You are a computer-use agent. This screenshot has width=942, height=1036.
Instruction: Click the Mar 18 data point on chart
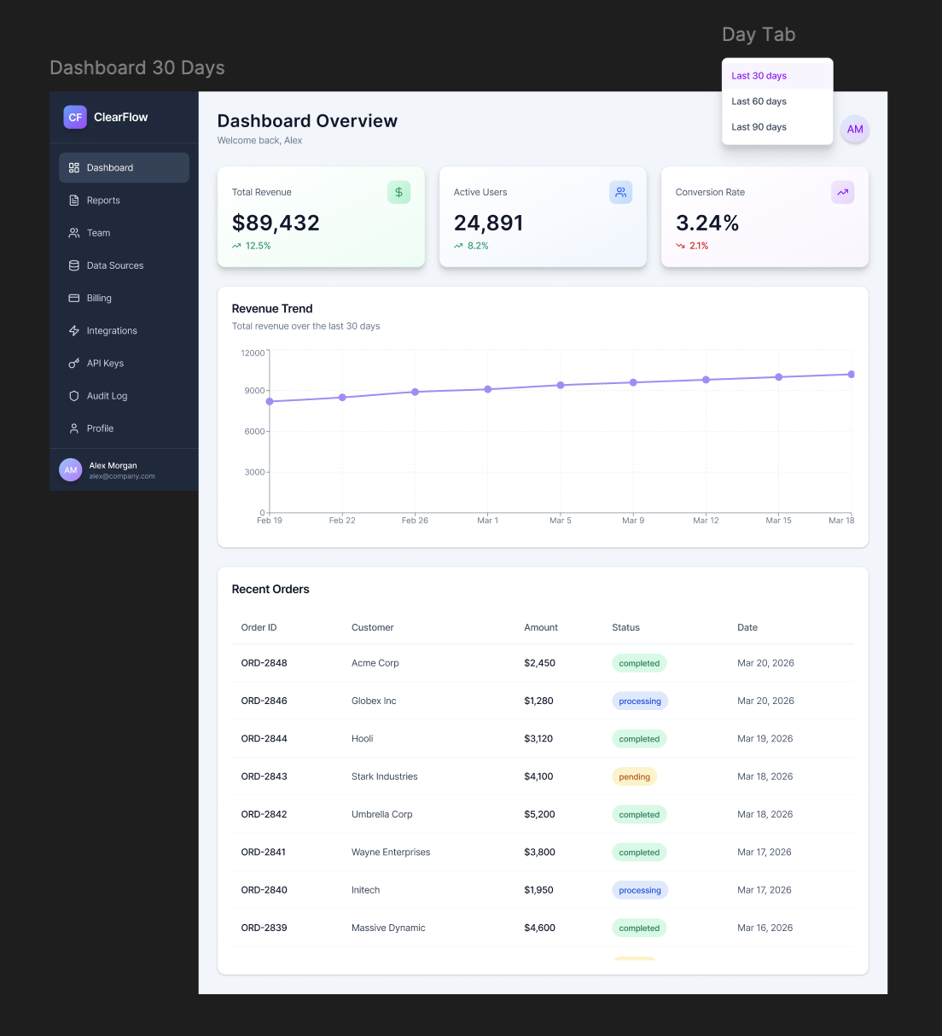click(851, 375)
